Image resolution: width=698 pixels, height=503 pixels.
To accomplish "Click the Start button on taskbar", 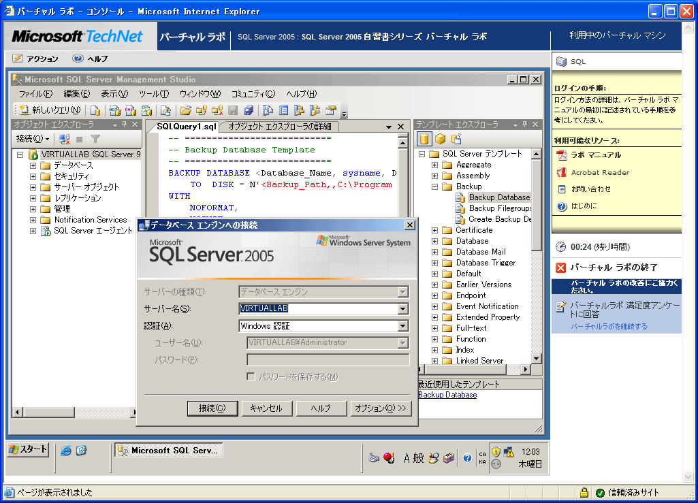I will point(28,450).
